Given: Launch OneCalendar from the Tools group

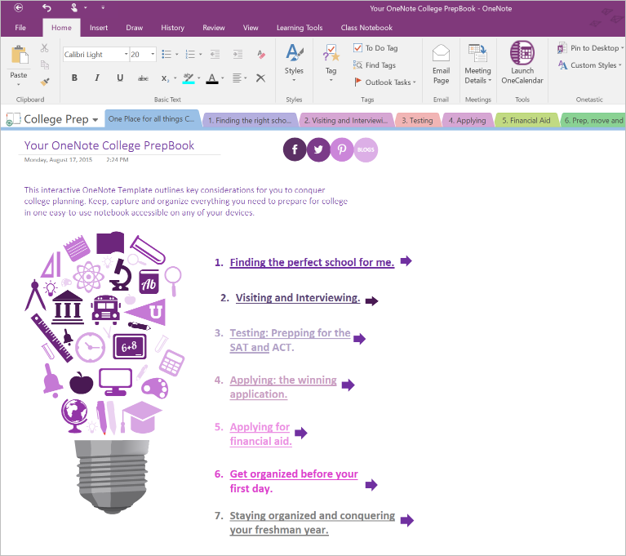Looking at the screenshot, I should point(522,62).
